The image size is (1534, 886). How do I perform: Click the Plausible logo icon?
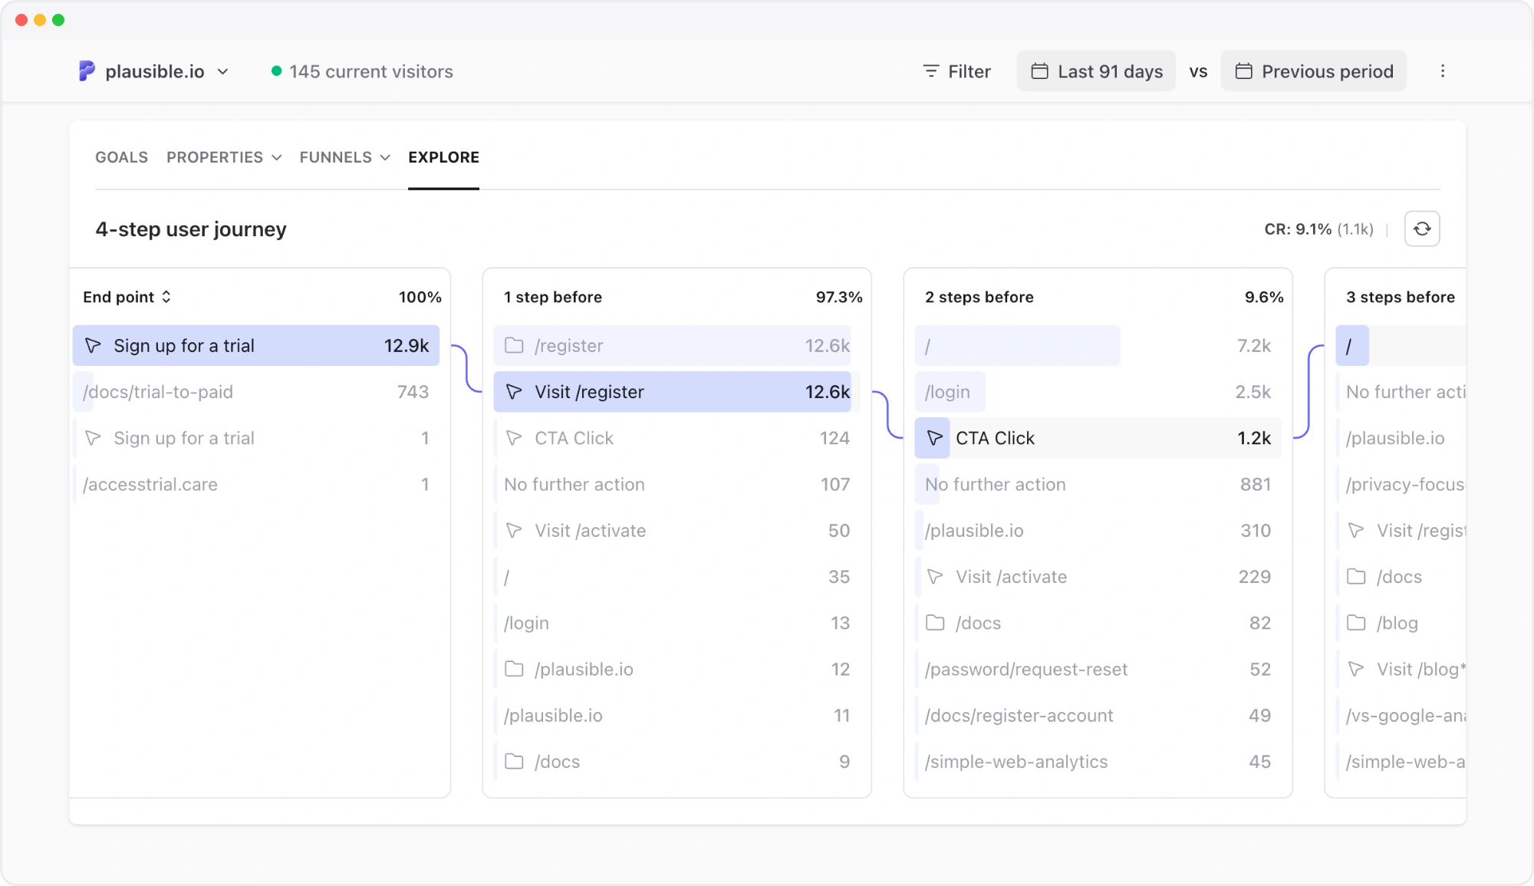87,71
